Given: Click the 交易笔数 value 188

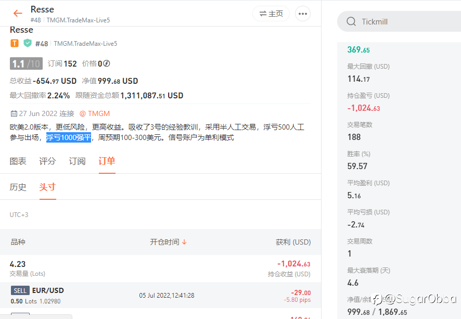Looking at the screenshot, I should pos(354,137).
